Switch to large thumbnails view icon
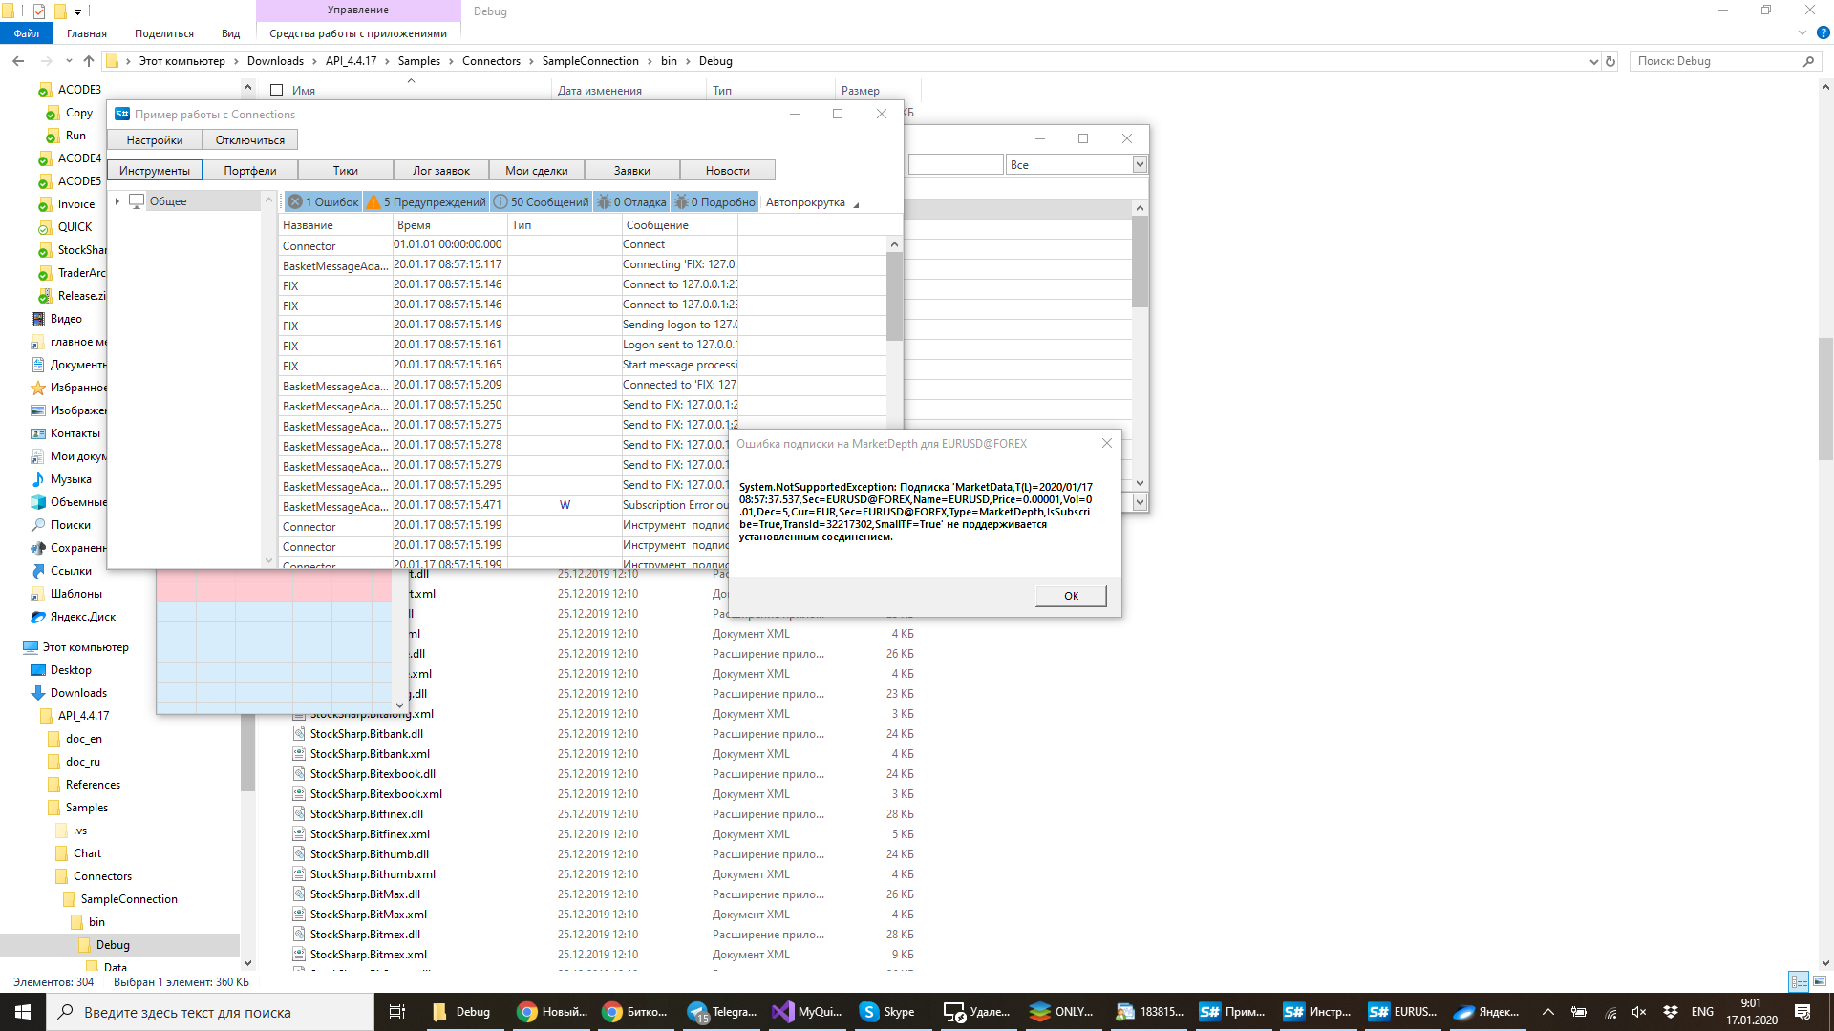The image size is (1834, 1031). (x=1820, y=981)
